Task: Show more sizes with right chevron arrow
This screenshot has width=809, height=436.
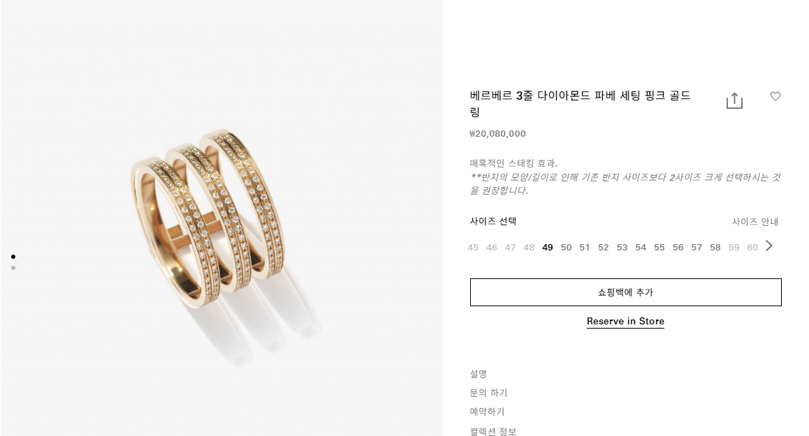Action: click(x=769, y=246)
